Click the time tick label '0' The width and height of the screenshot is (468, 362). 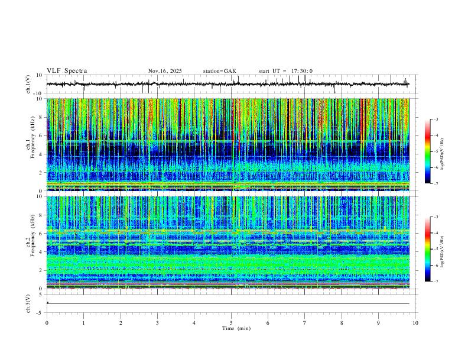(x=47, y=323)
